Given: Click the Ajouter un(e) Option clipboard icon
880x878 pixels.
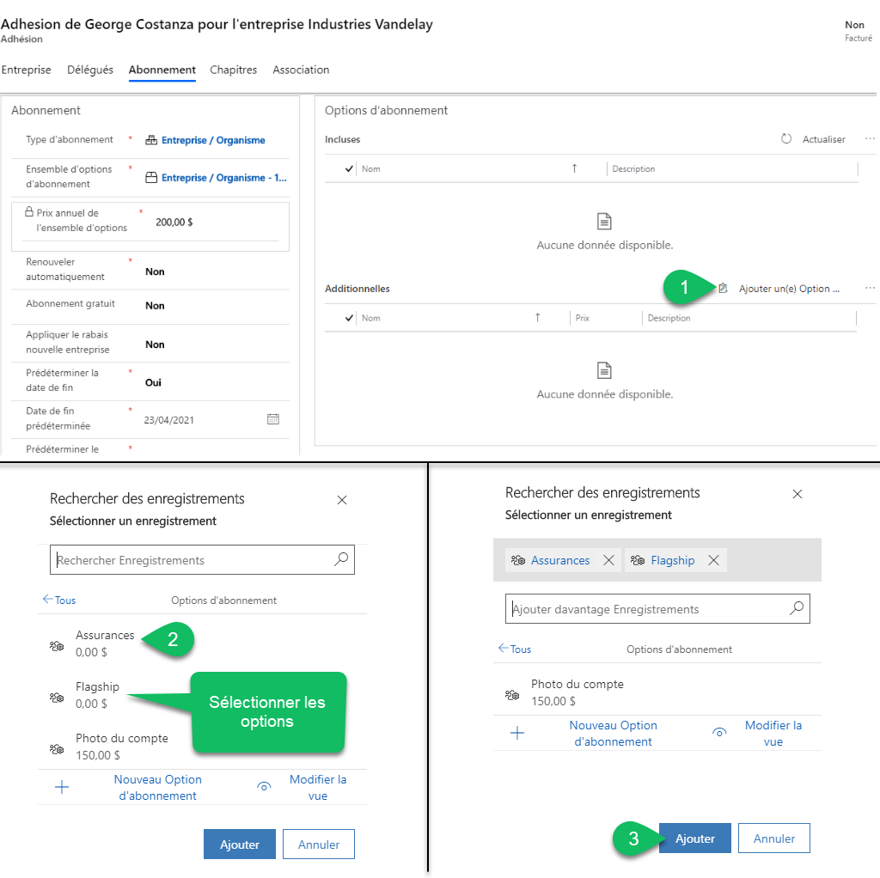Looking at the screenshot, I should coord(724,289).
